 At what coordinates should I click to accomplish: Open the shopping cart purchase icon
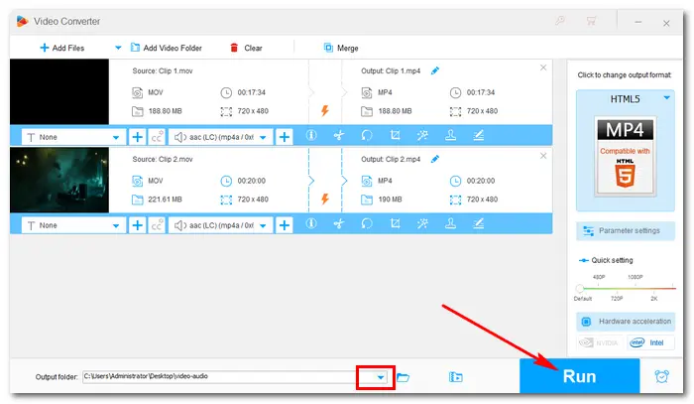591,21
